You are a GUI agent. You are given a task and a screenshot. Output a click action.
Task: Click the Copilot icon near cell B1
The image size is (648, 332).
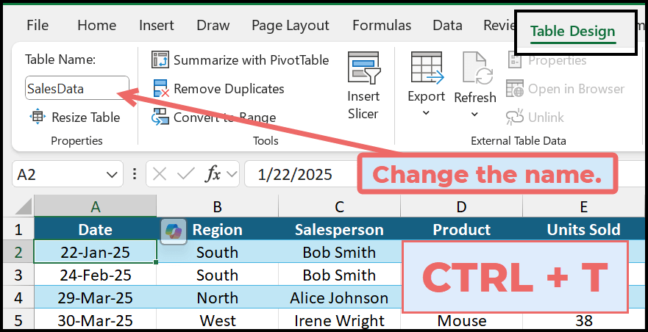click(x=171, y=229)
